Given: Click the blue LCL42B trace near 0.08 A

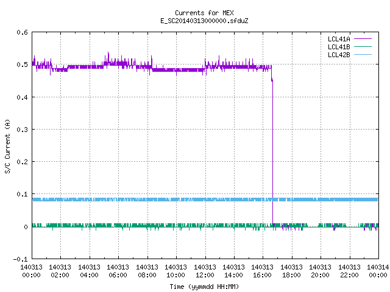Looking at the screenshot, I should (x=205, y=200).
